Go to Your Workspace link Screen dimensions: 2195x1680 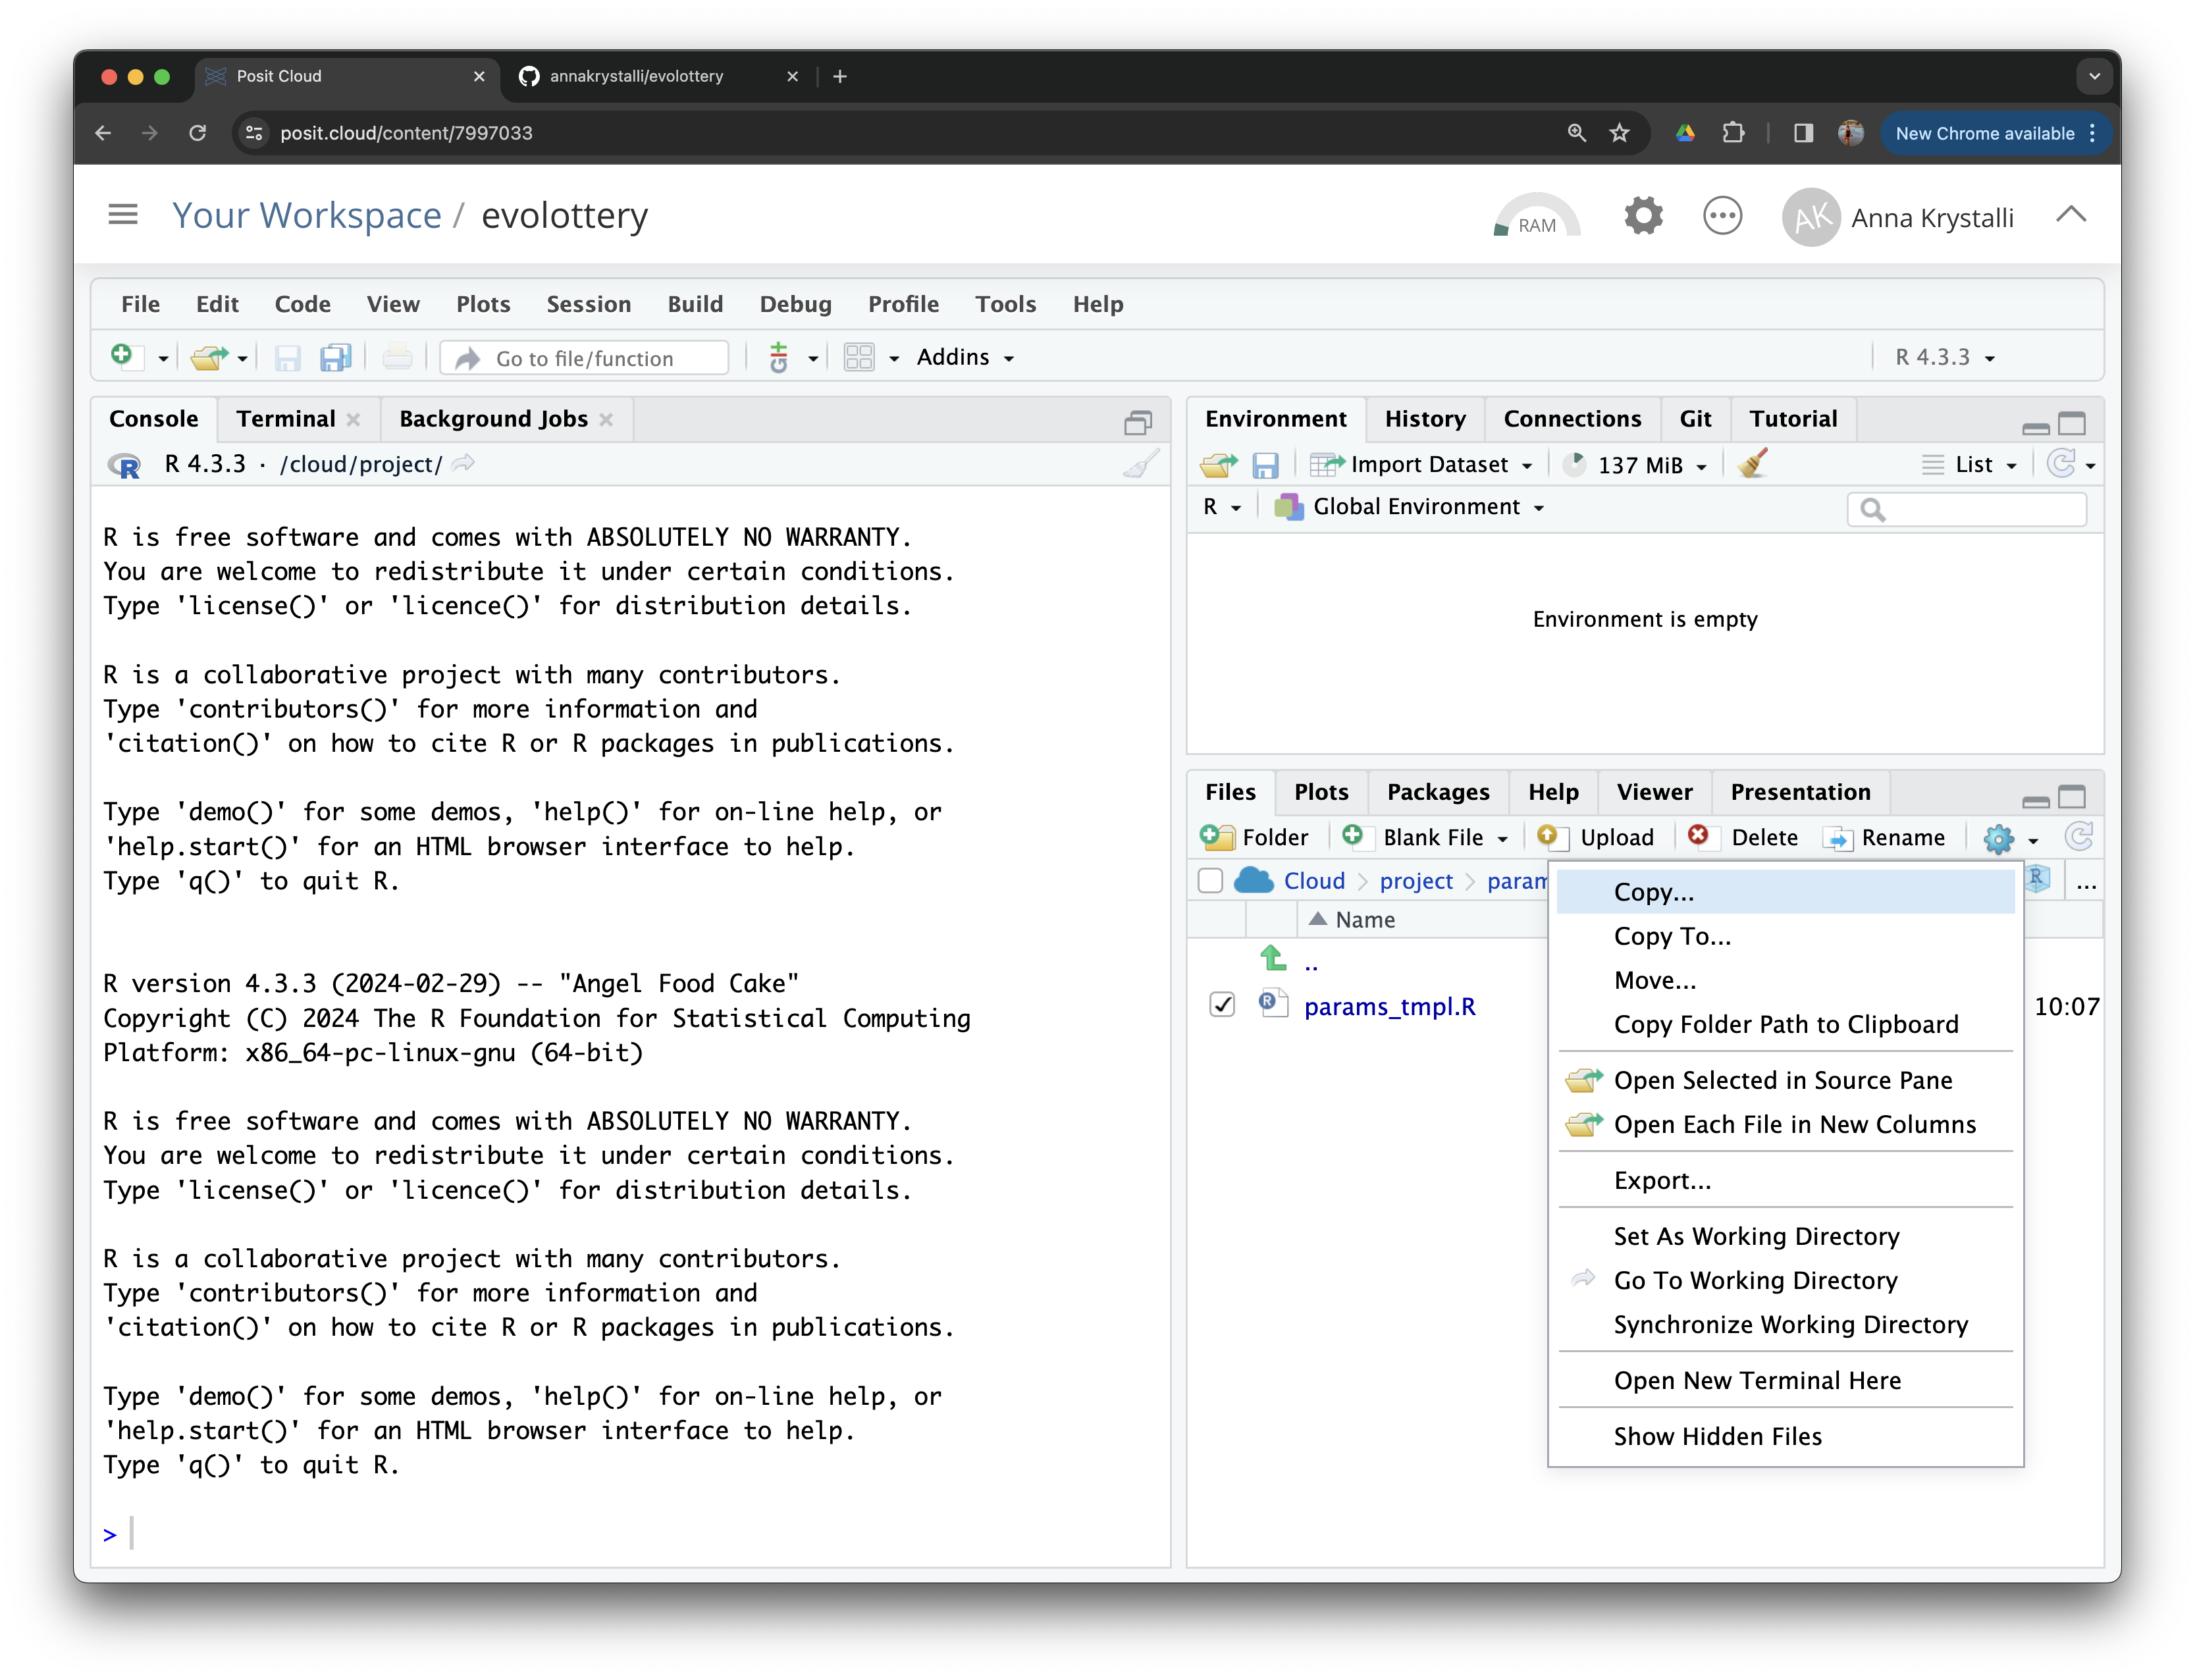[306, 215]
